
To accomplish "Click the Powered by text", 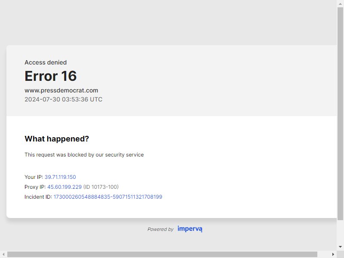I will tap(160, 229).
